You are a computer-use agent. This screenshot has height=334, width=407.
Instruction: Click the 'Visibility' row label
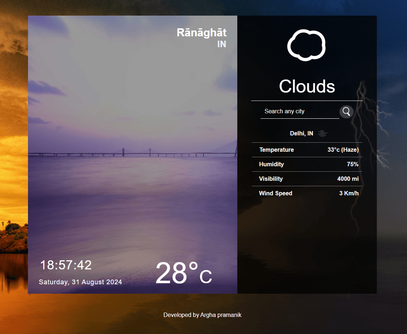click(x=271, y=179)
